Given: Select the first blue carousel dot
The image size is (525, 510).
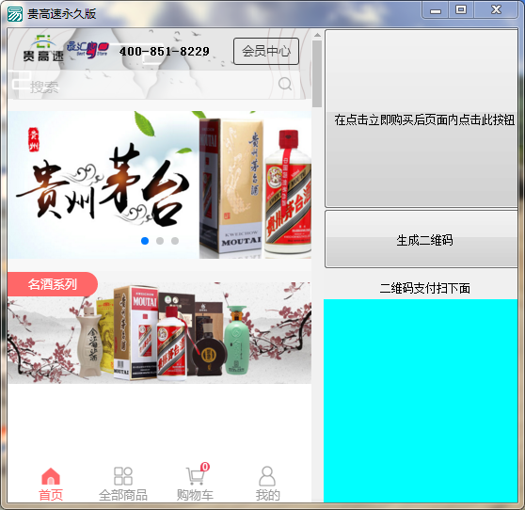Looking at the screenshot, I should click(145, 241).
